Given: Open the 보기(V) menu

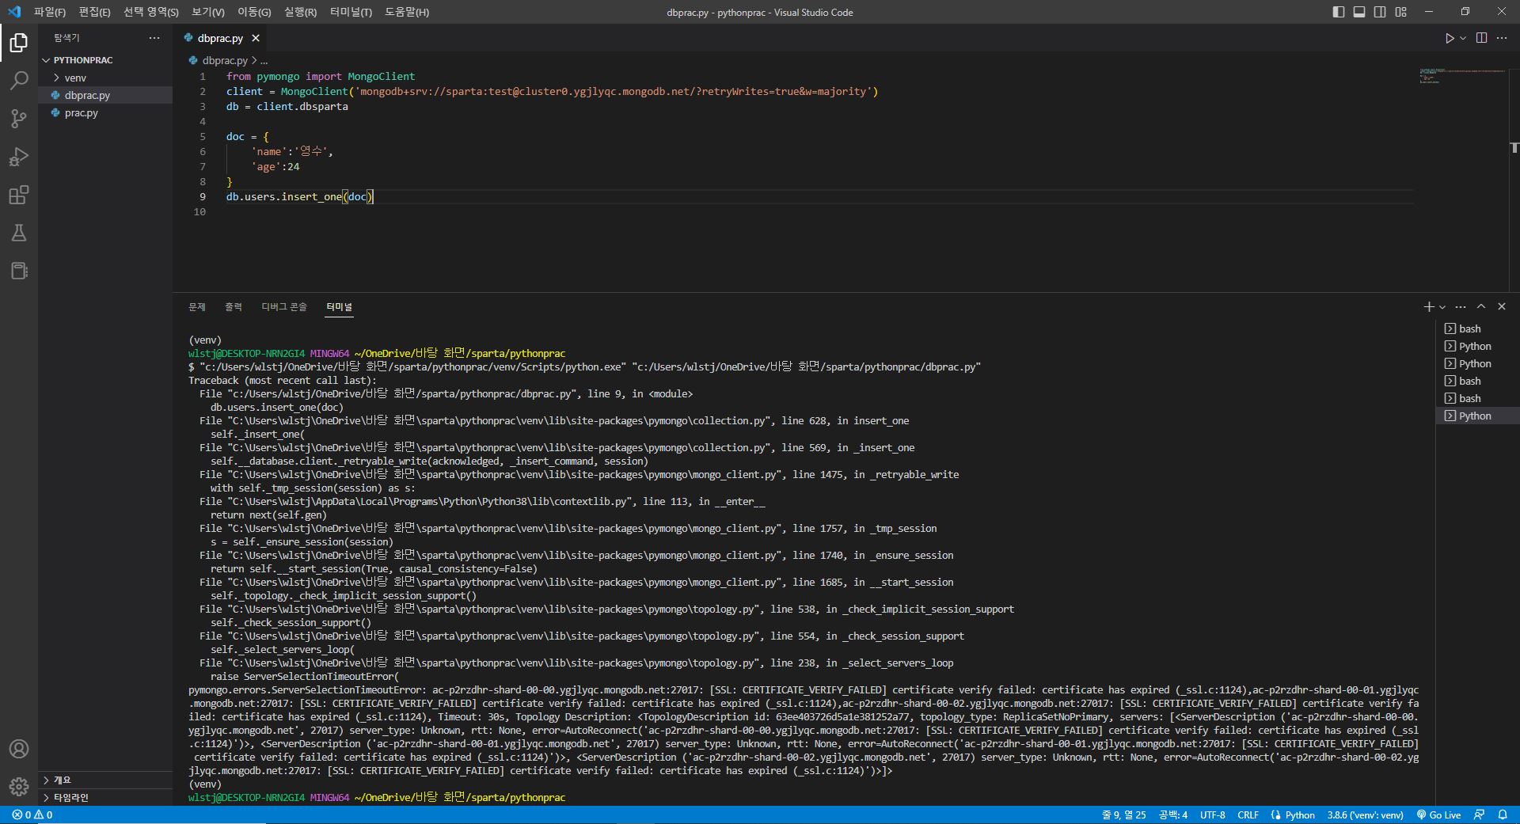Looking at the screenshot, I should 208,12.
